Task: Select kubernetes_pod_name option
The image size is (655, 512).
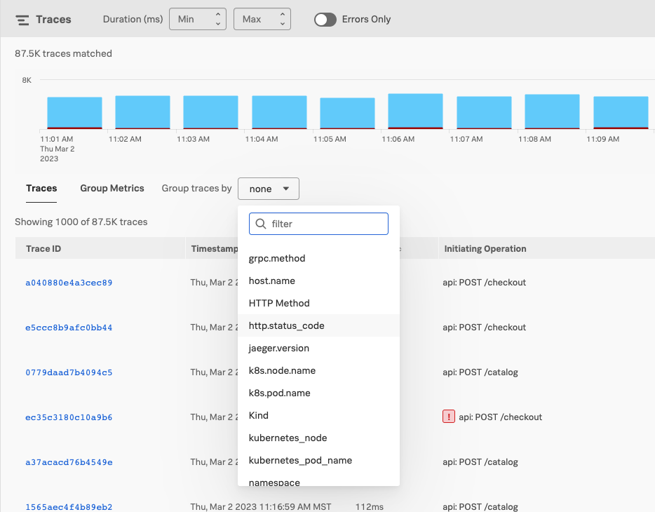Action: click(318, 460)
